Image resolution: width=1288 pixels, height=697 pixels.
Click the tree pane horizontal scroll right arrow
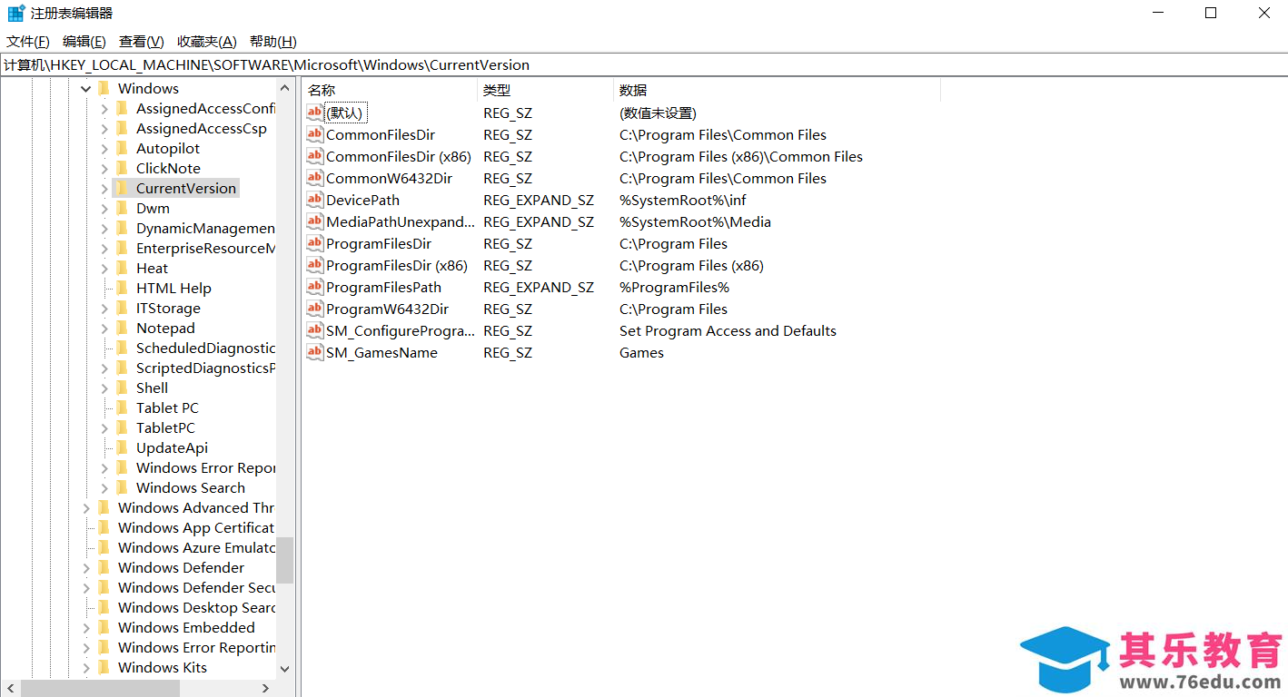(265, 689)
